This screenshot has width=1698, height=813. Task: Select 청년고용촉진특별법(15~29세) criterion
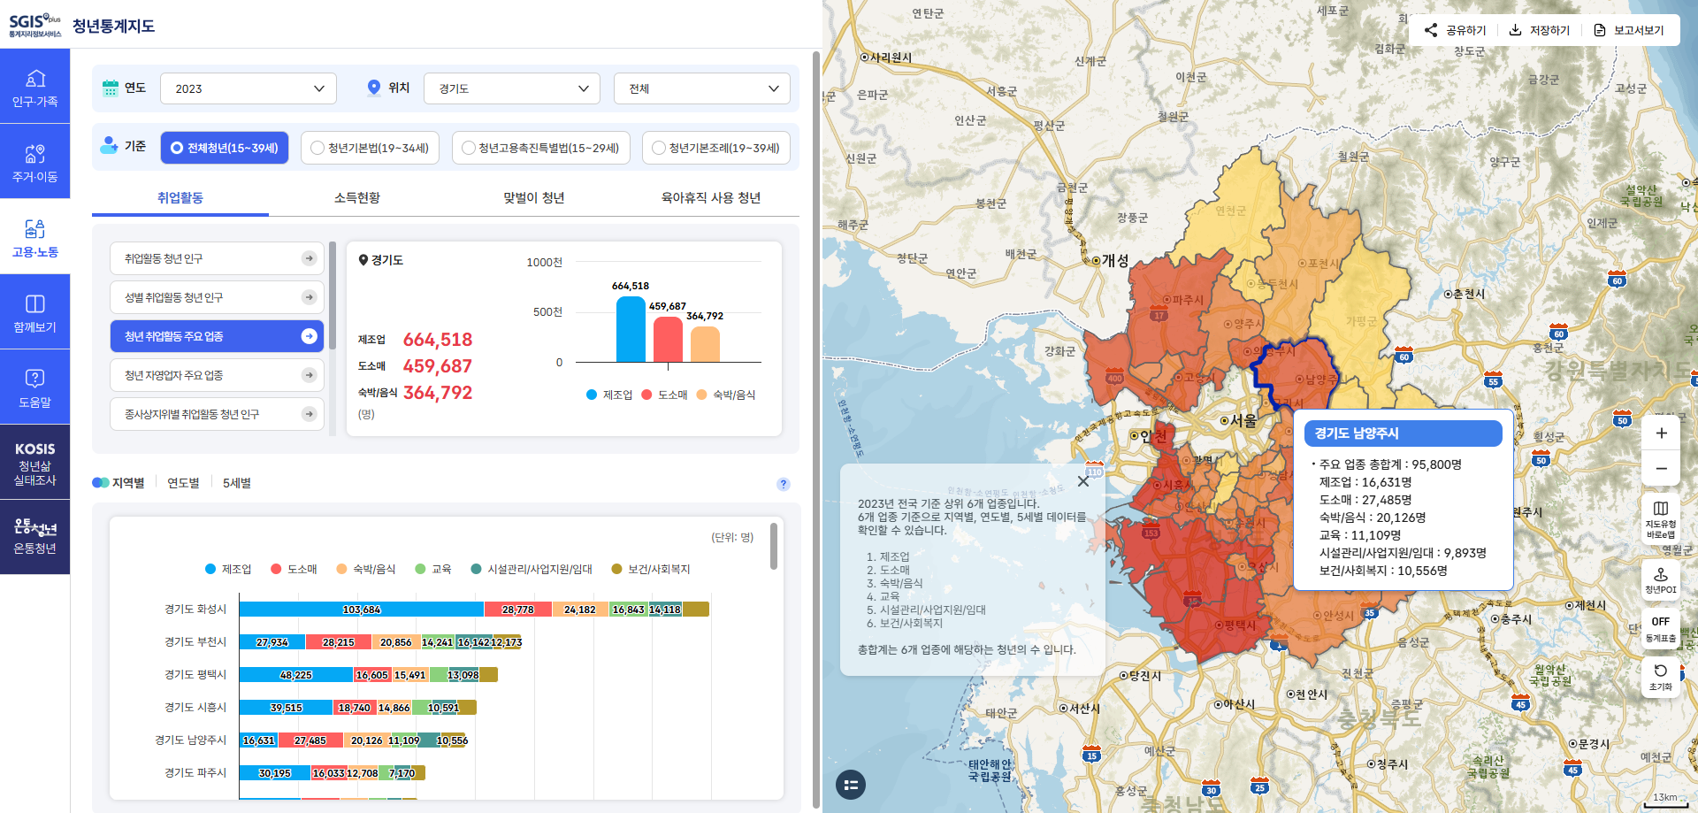coord(540,148)
